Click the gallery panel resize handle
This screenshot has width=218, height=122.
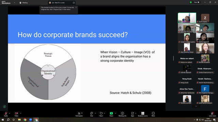click(x=173, y=58)
